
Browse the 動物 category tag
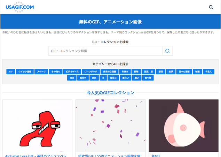click(x=136, y=72)
